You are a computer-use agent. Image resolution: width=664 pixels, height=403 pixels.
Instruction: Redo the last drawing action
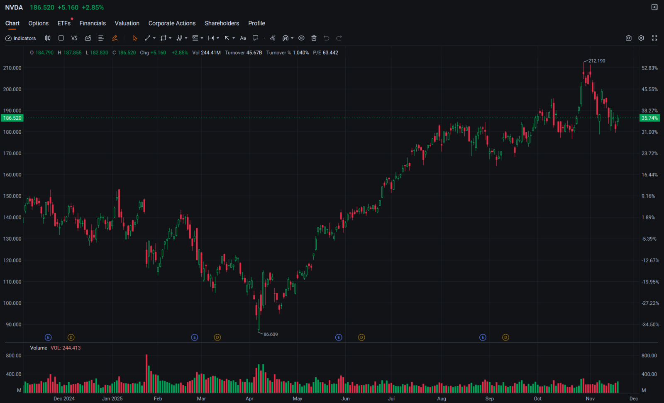pos(339,38)
